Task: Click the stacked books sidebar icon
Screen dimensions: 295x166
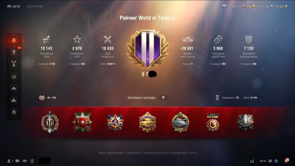Action: [14, 112]
